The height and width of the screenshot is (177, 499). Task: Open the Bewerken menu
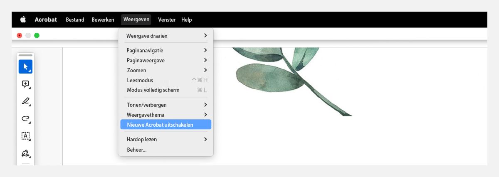point(103,20)
